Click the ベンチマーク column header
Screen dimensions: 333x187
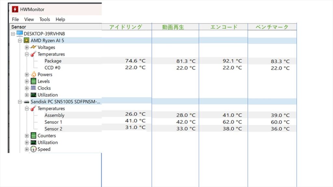click(272, 27)
